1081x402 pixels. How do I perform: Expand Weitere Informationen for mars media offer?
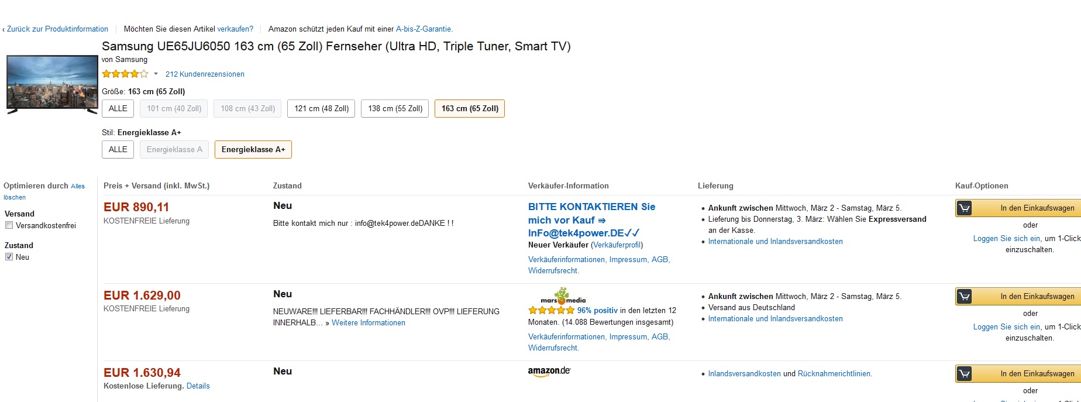coord(368,323)
